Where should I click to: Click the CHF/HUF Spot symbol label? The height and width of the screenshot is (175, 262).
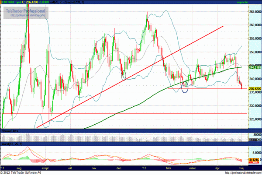click(x=13, y=2)
